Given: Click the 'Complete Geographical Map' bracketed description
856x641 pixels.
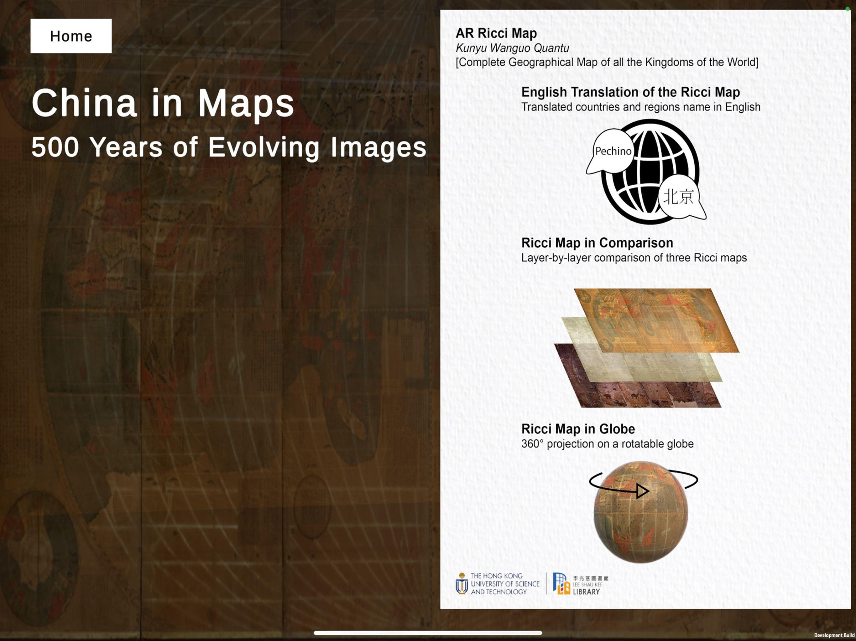Looking at the screenshot, I should [x=607, y=62].
